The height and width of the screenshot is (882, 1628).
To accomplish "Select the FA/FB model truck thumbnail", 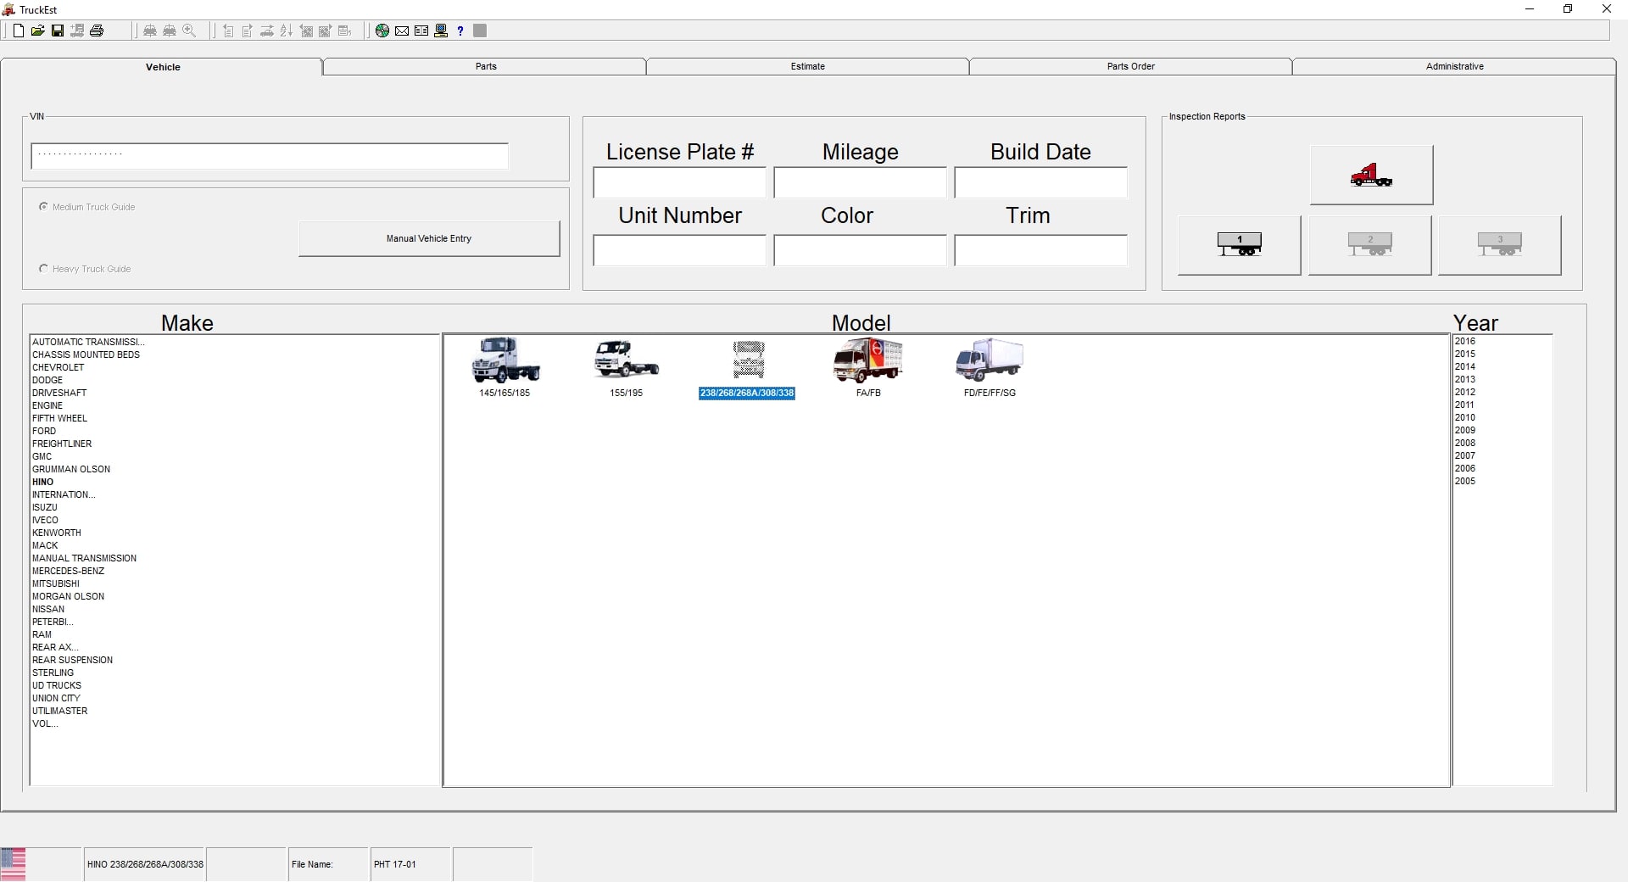I will (867, 362).
